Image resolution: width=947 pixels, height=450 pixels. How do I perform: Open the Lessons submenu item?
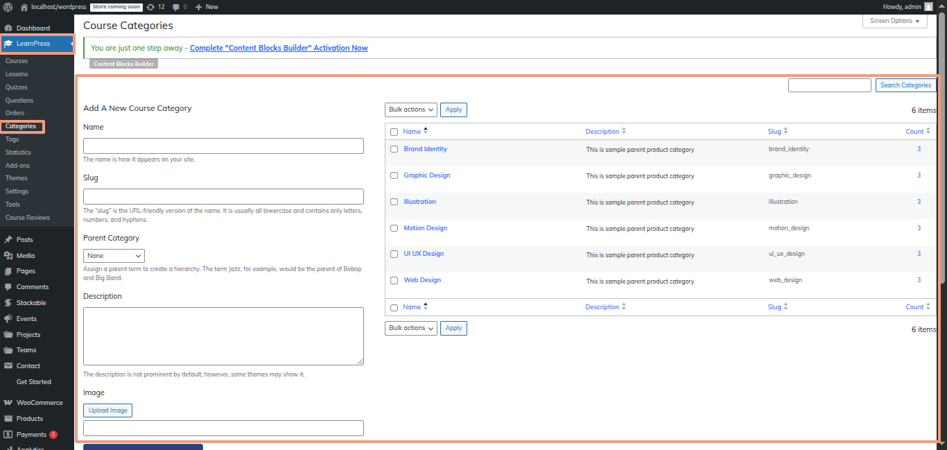pos(17,74)
